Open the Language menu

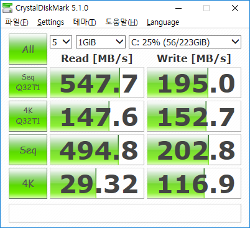coord(163,22)
